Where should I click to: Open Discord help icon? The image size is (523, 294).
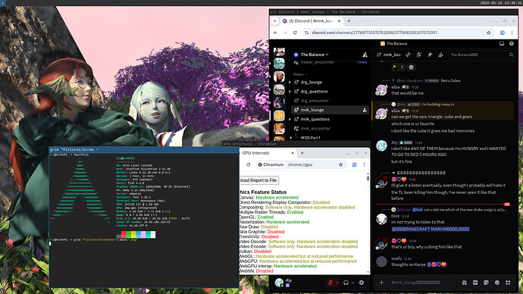click(x=512, y=44)
